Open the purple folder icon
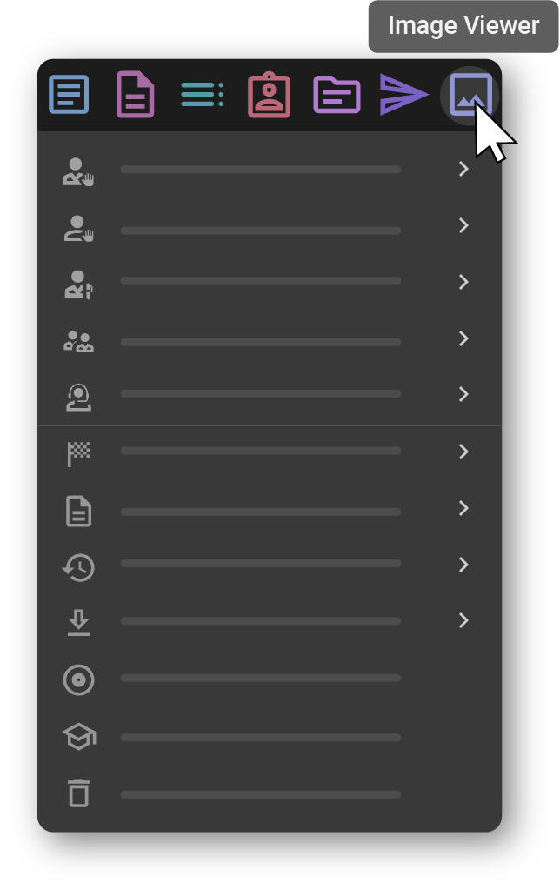The image size is (560, 890). 337,95
